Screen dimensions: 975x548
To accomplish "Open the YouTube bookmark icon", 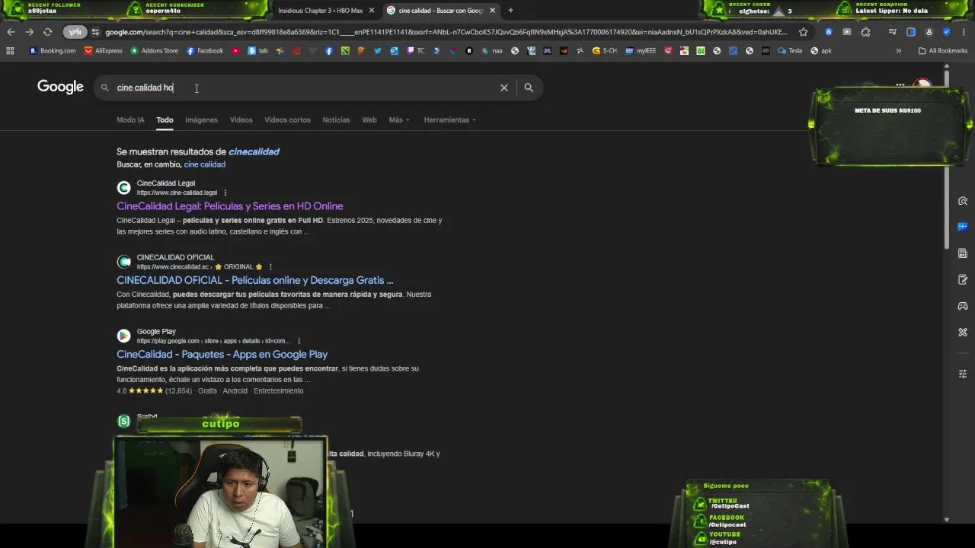I will [x=235, y=51].
